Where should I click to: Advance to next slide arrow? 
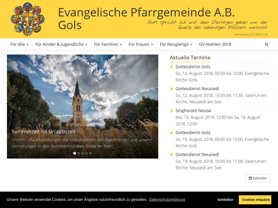(146, 108)
